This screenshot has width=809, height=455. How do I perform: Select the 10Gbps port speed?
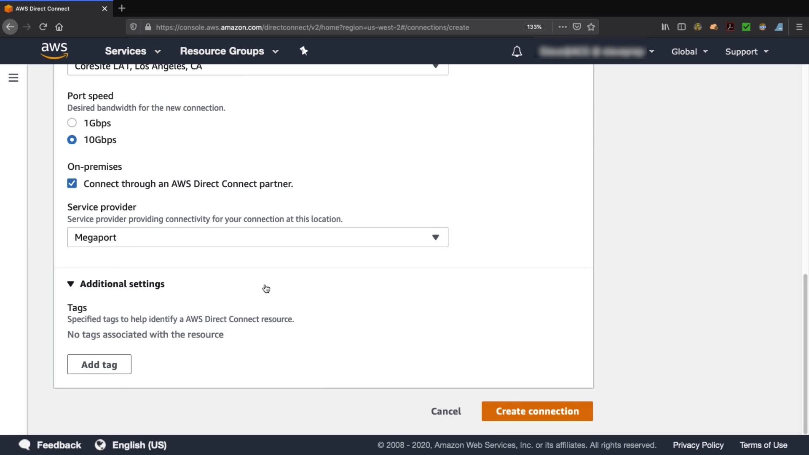[x=72, y=139]
